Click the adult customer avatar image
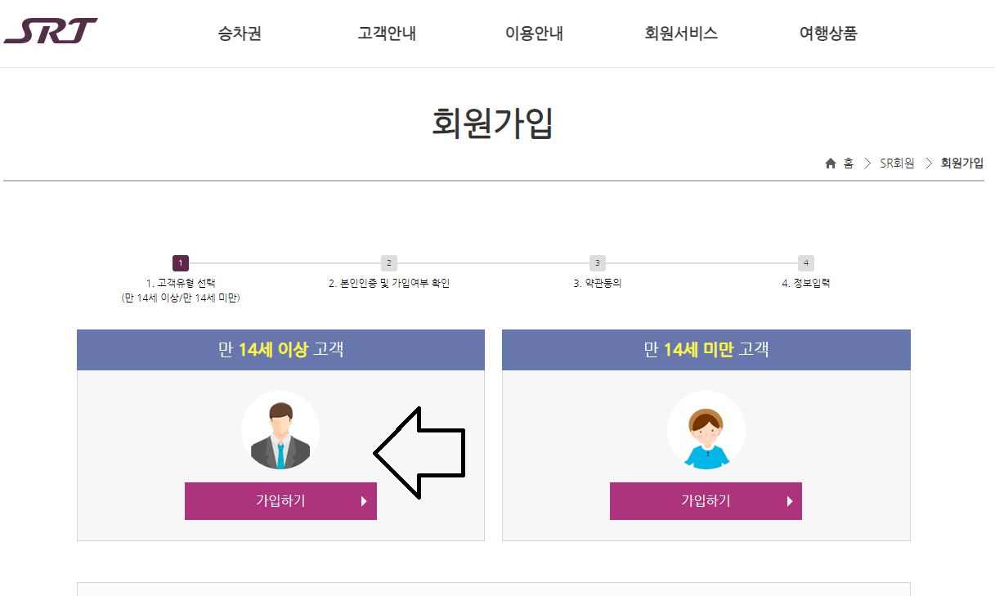Image resolution: width=995 pixels, height=596 pixels. click(280, 429)
